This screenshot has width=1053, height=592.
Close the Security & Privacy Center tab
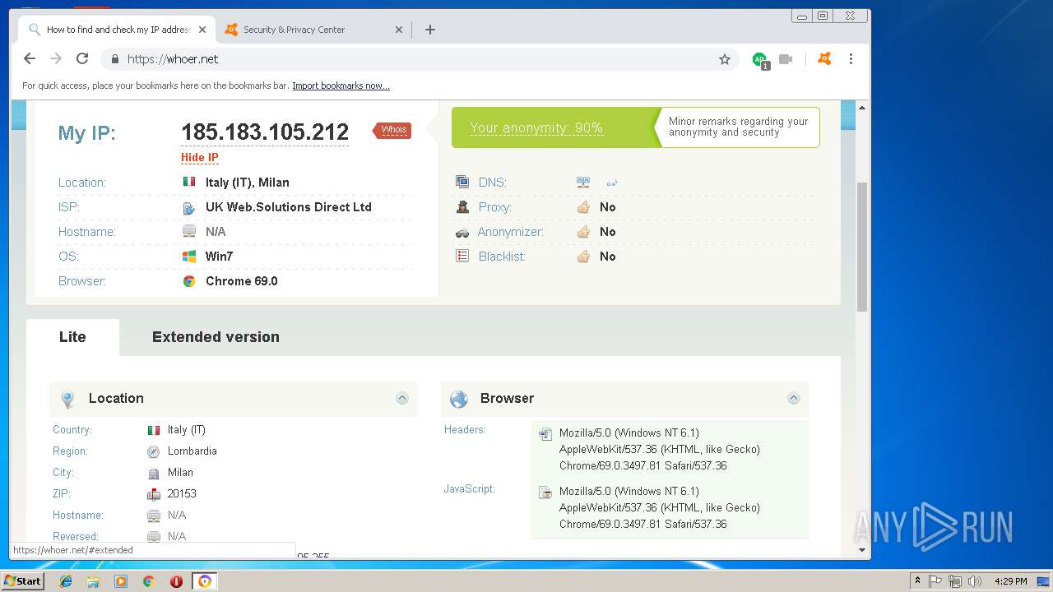[399, 30]
